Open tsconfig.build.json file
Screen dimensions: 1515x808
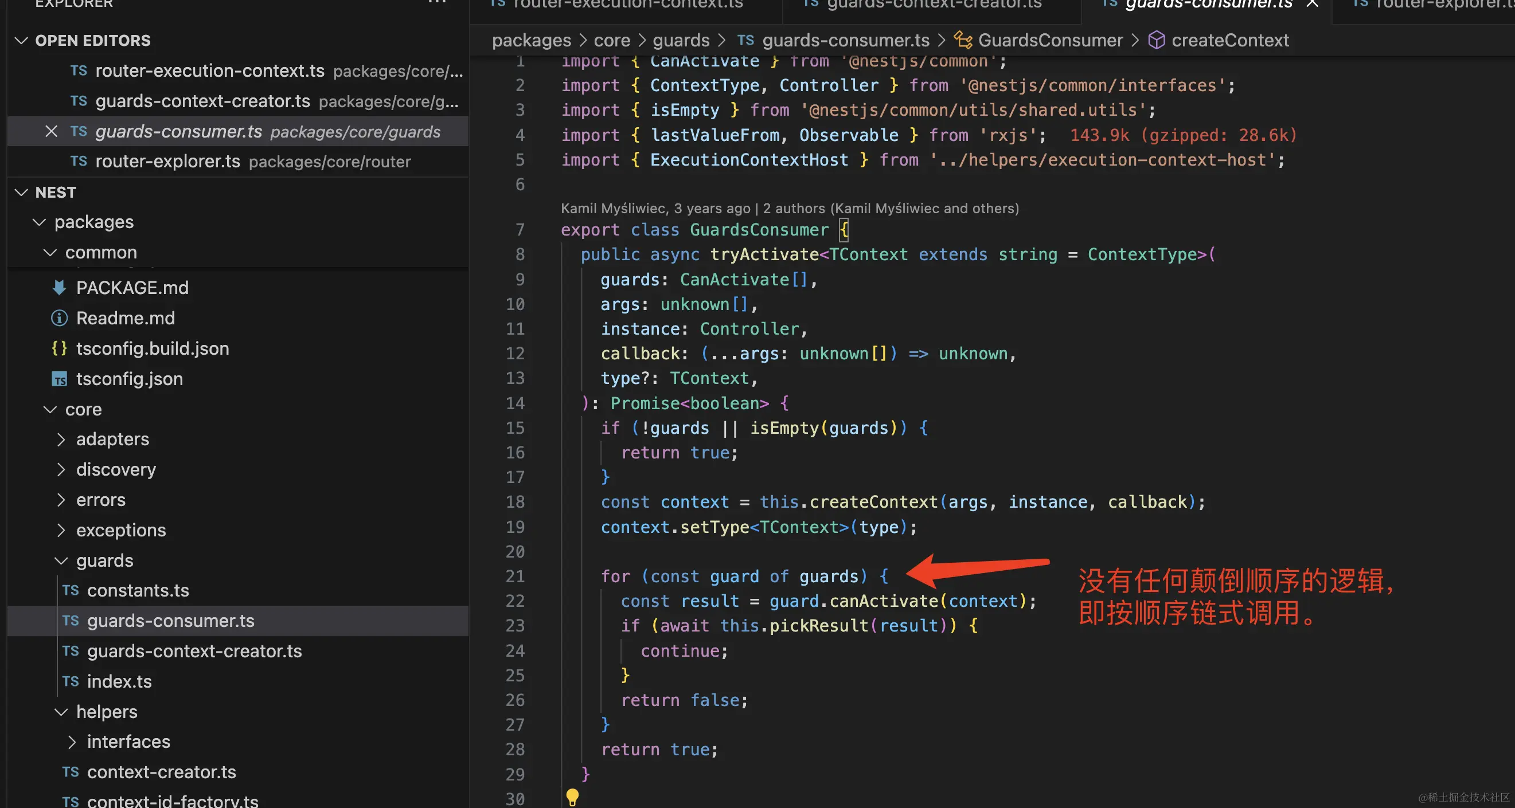click(x=238, y=348)
